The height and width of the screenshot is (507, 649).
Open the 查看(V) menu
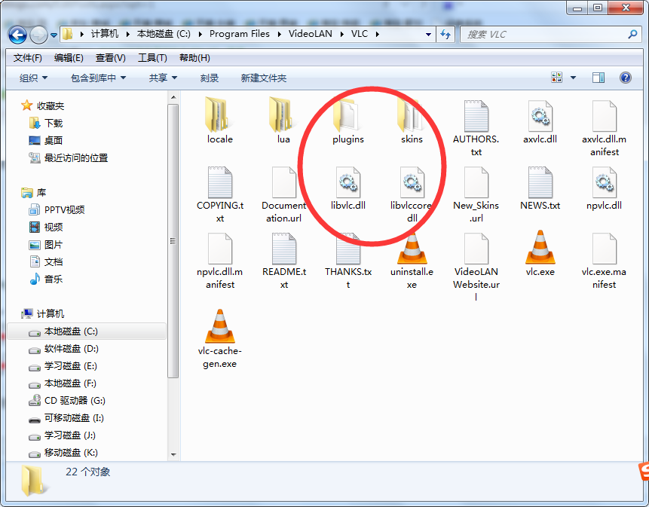[111, 58]
